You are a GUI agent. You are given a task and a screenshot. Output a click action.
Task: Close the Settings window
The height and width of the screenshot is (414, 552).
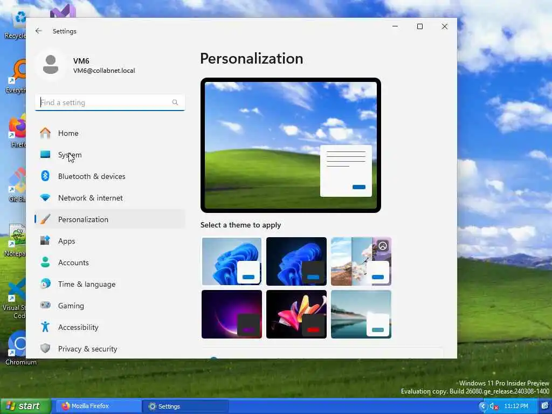(445, 26)
